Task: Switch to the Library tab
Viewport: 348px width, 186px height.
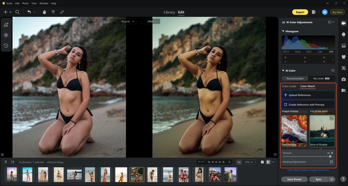Action: click(169, 12)
